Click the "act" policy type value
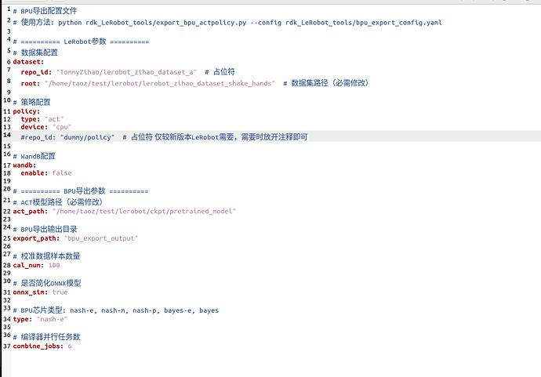The width and height of the screenshot is (541, 377). [x=54, y=119]
